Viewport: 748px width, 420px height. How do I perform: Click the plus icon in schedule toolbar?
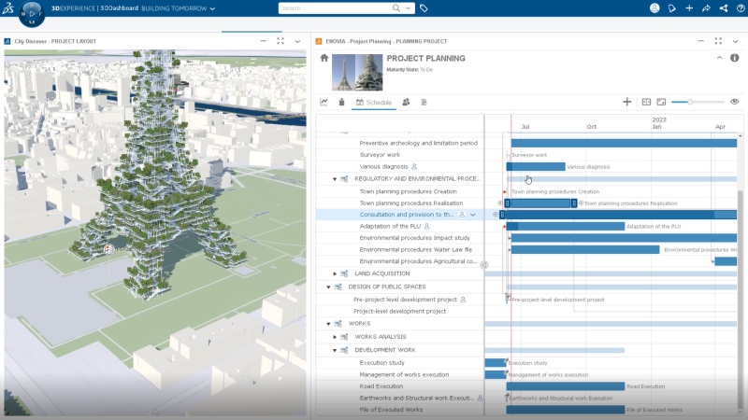626,102
